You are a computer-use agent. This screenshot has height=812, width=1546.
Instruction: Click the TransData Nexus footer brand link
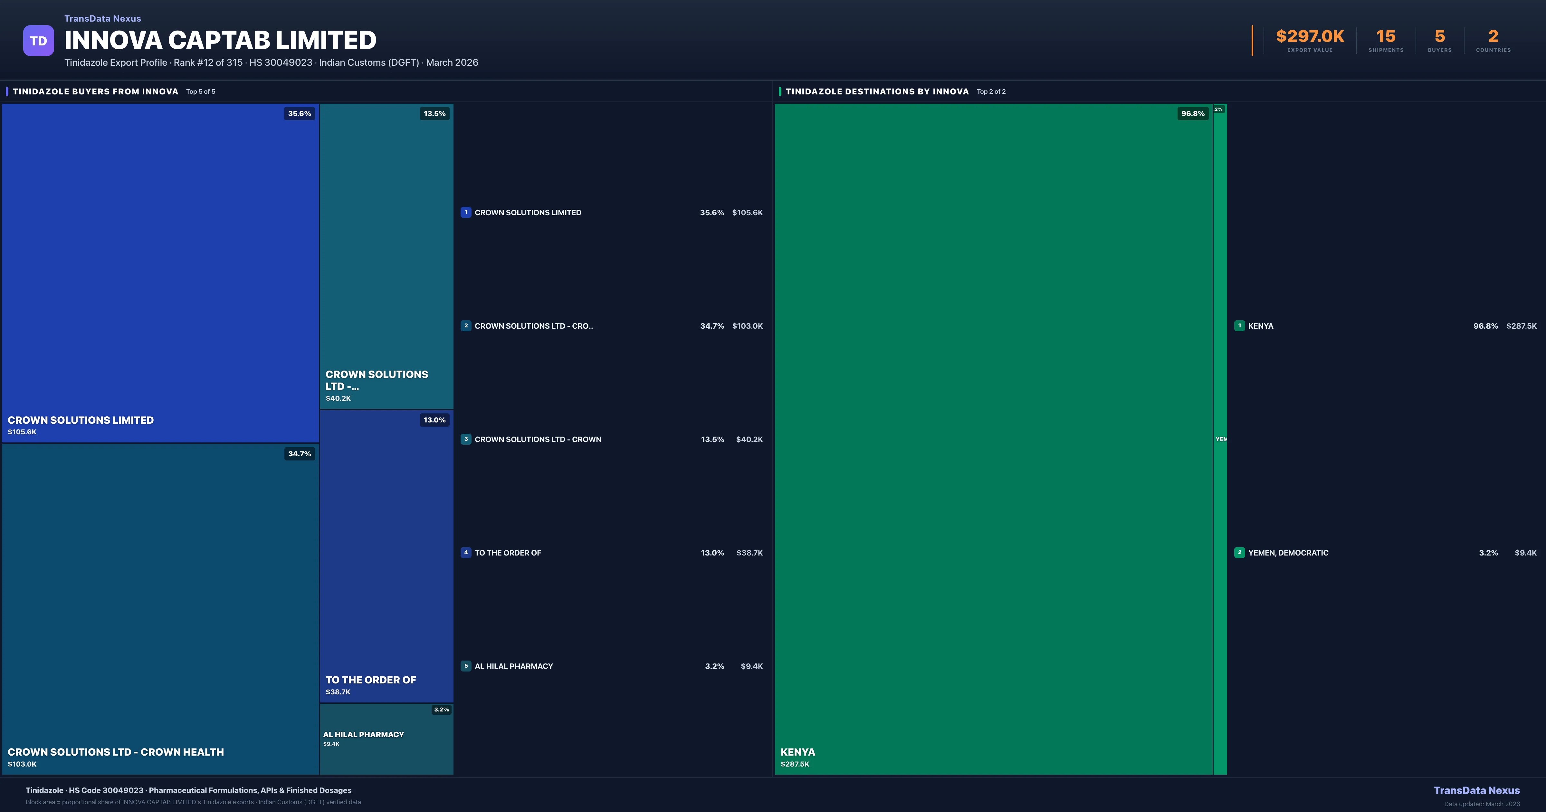pos(1476,790)
